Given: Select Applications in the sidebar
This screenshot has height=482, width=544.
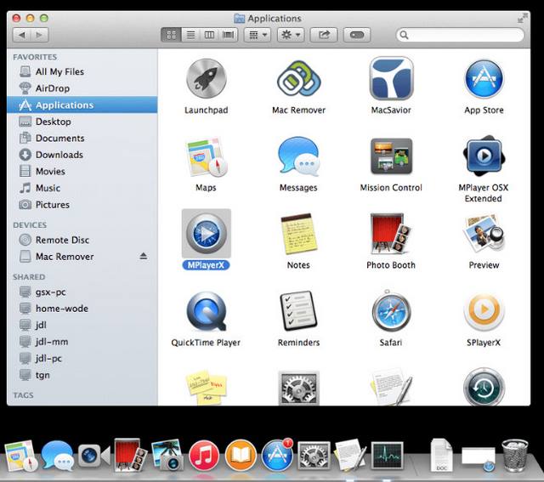Looking at the screenshot, I should point(82,105).
